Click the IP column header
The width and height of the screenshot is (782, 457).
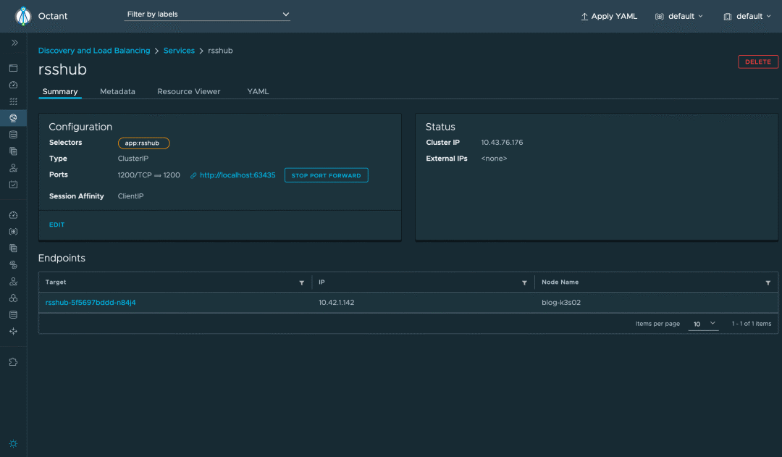321,282
